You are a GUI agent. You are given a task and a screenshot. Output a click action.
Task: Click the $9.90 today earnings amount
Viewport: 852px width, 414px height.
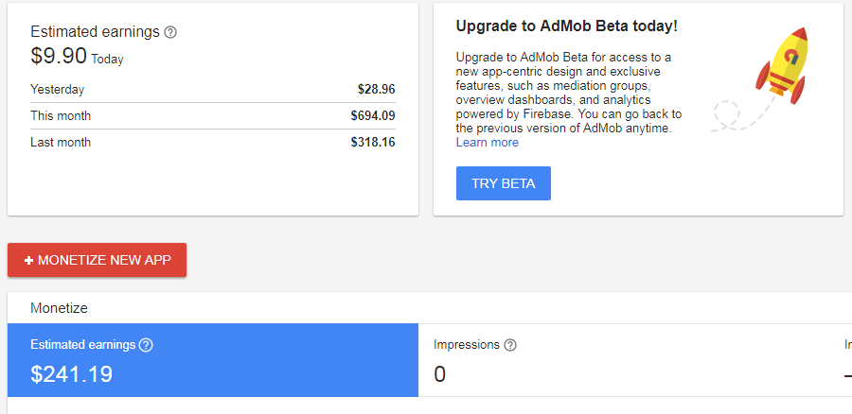[59, 56]
